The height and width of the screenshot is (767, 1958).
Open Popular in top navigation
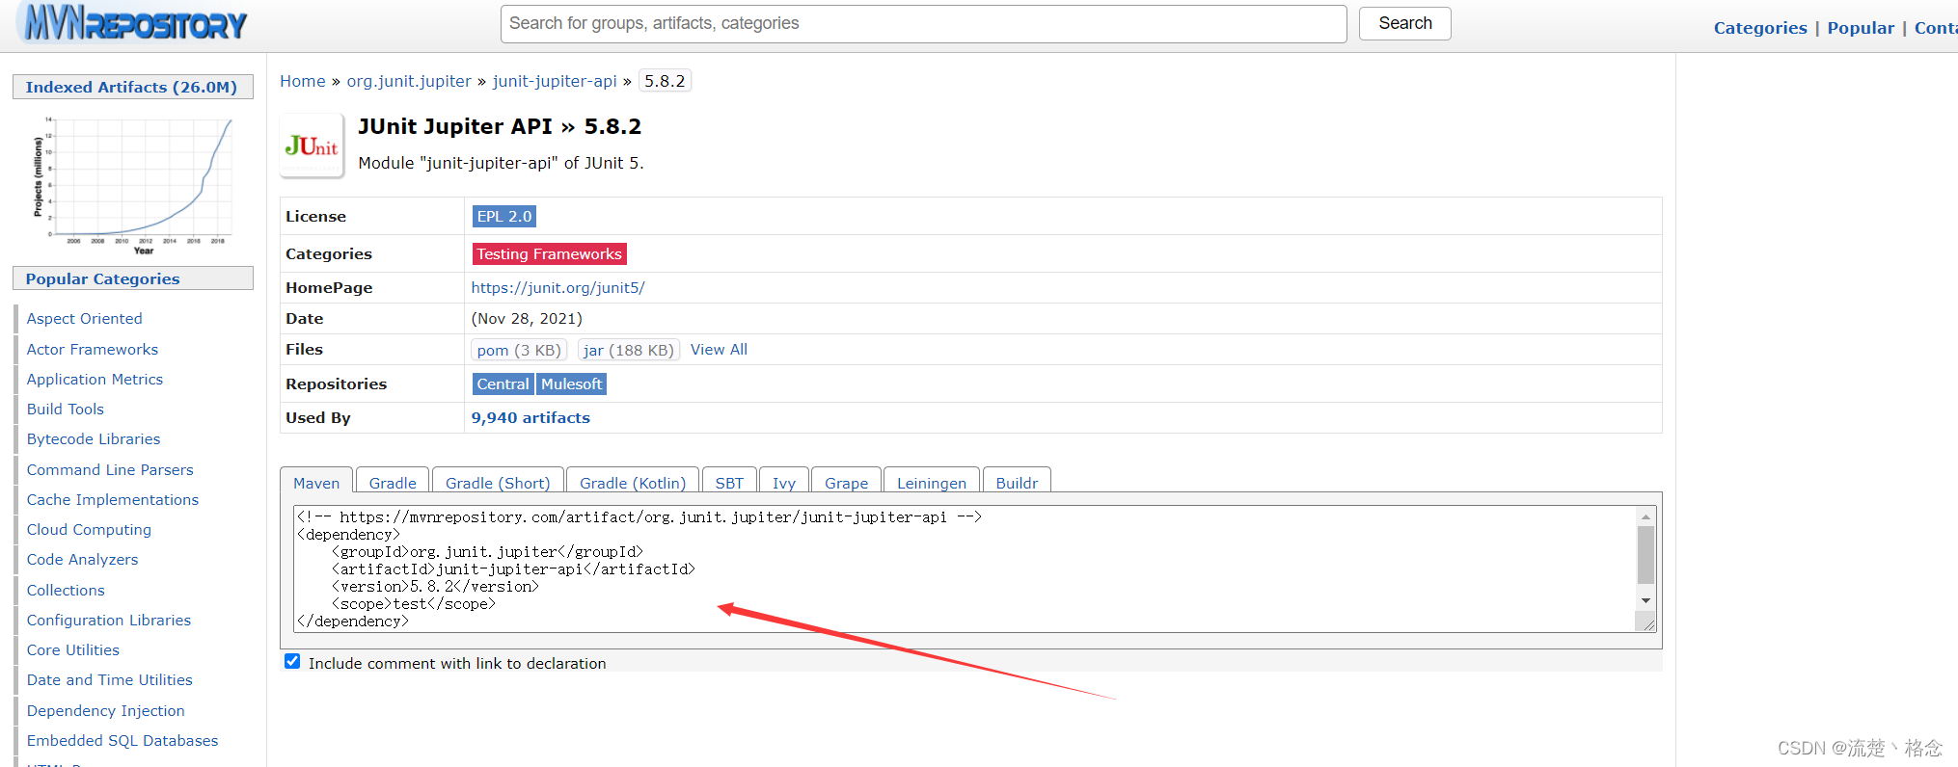click(1861, 28)
